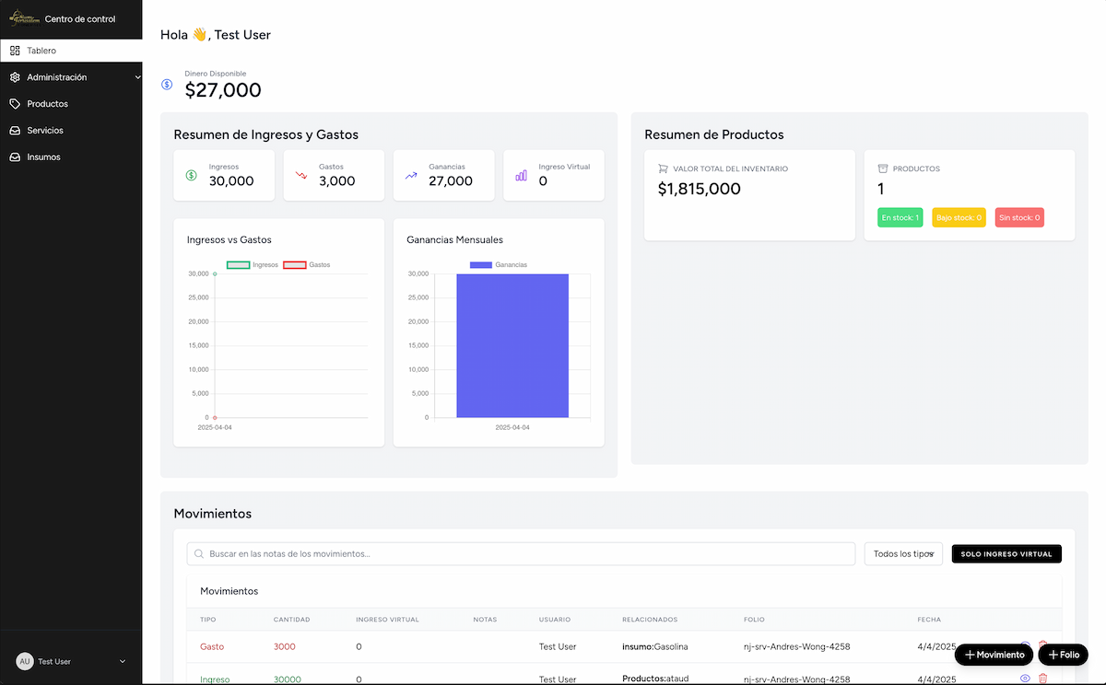Open the Insumos section

point(43,157)
